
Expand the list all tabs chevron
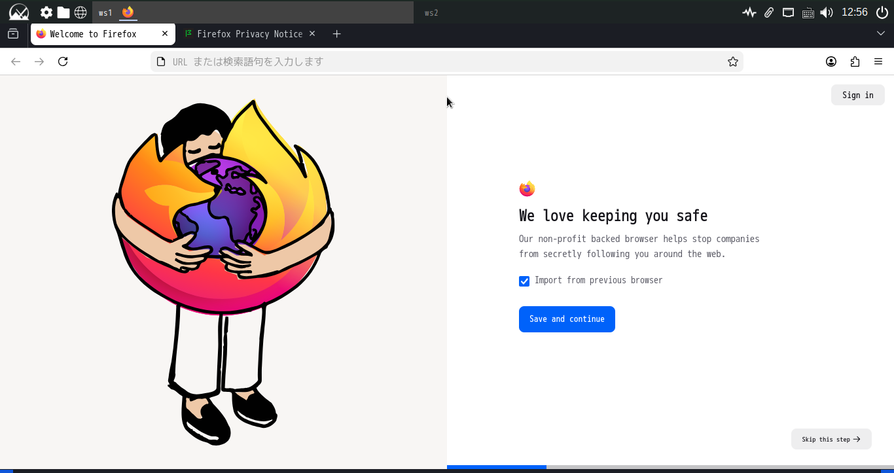tap(881, 34)
